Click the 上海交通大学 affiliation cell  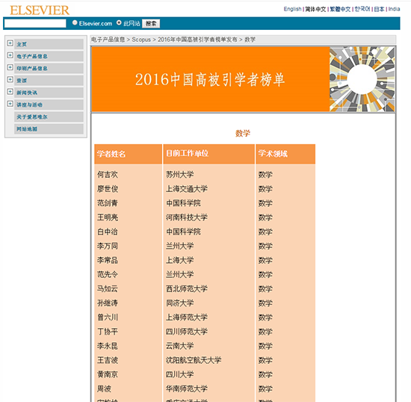pos(187,189)
